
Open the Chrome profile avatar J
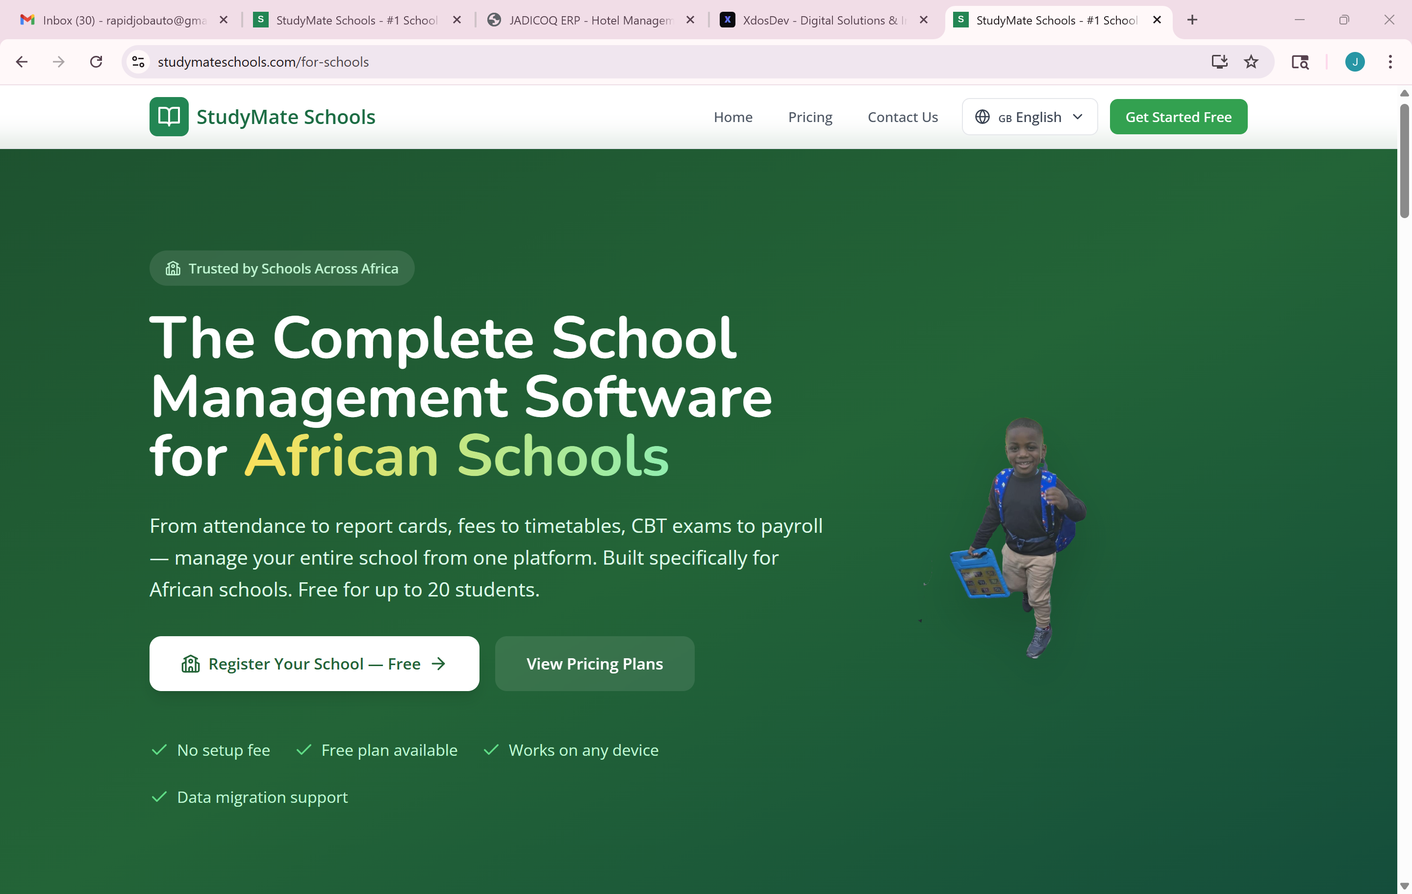click(1355, 62)
